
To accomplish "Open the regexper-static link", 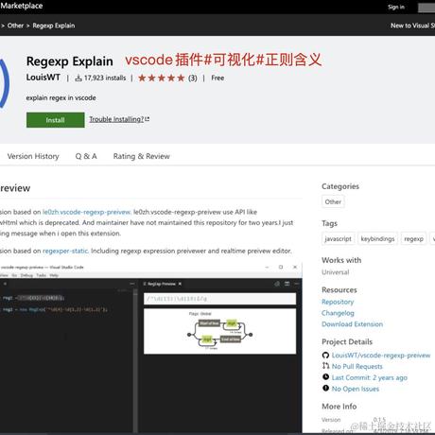I will 65,251.
